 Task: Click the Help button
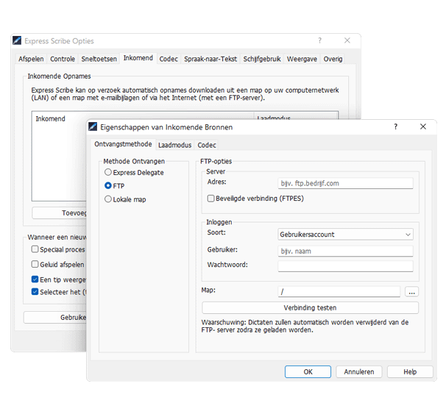pos(410,372)
